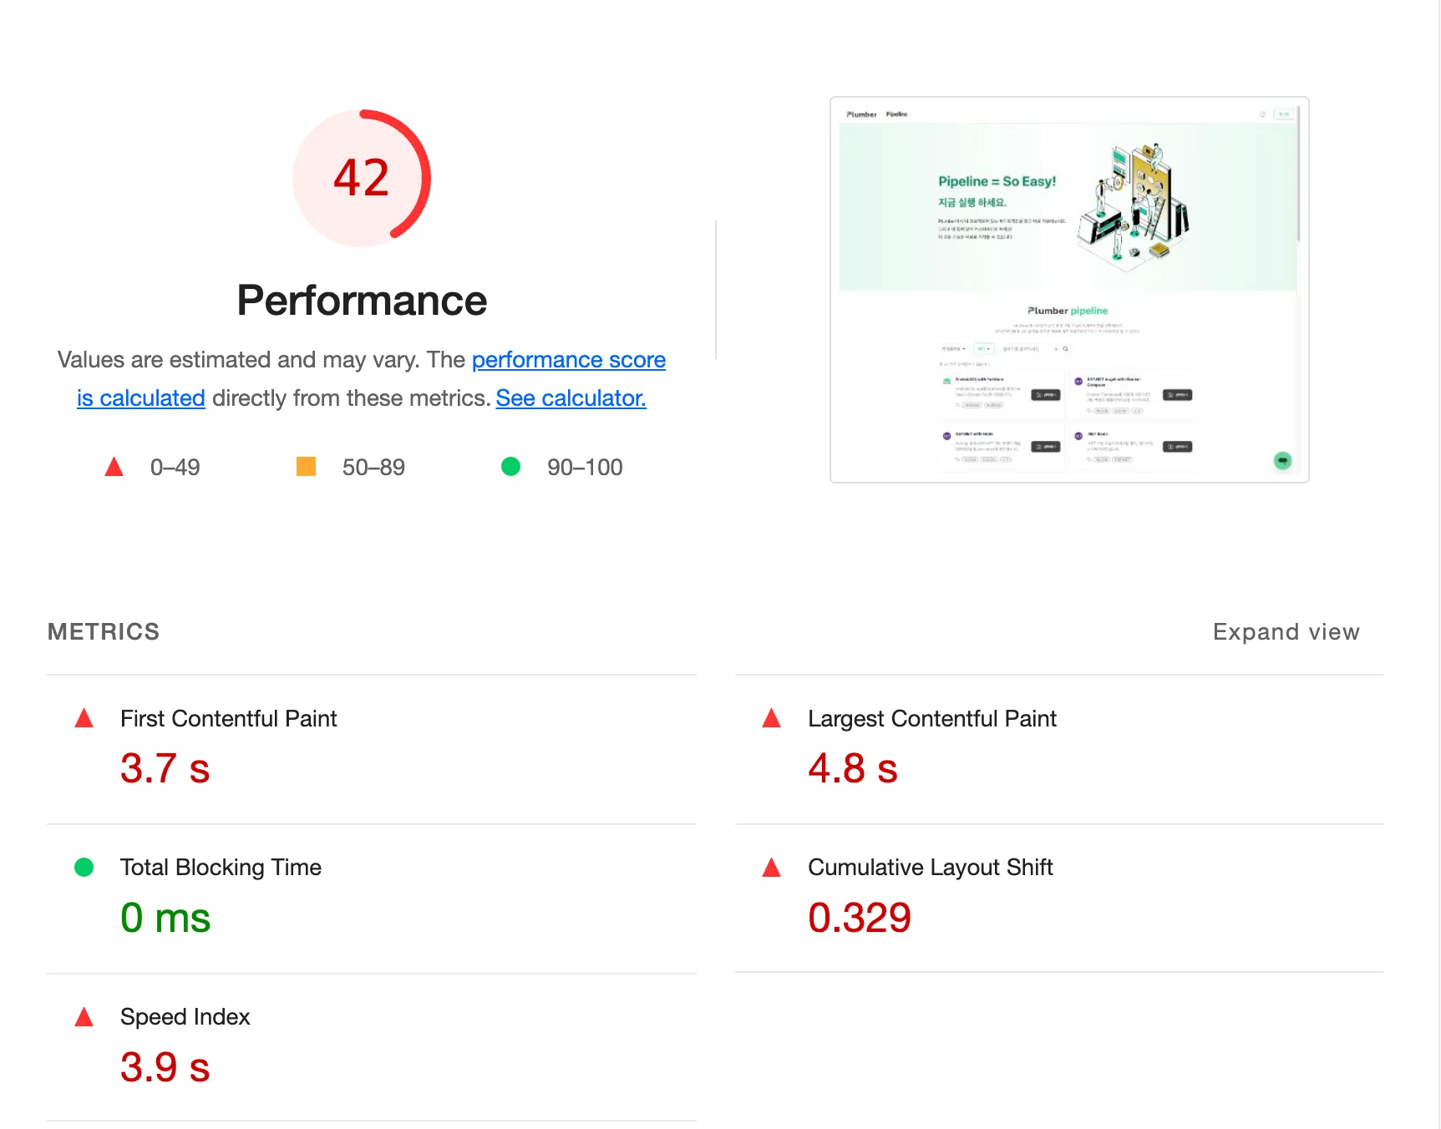Click the performance score gauge showing 42
This screenshot has width=1441, height=1129.
pos(361,178)
